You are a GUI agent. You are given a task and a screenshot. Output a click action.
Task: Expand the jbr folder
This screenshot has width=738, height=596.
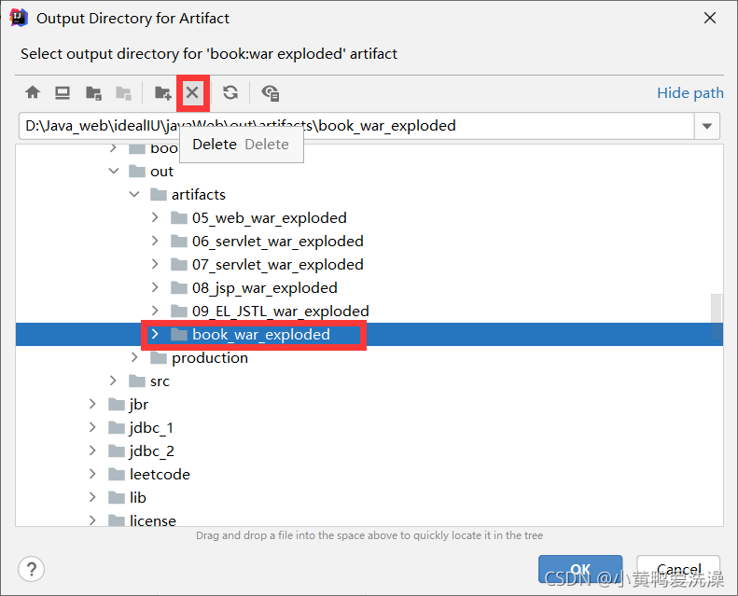[x=92, y=404]
